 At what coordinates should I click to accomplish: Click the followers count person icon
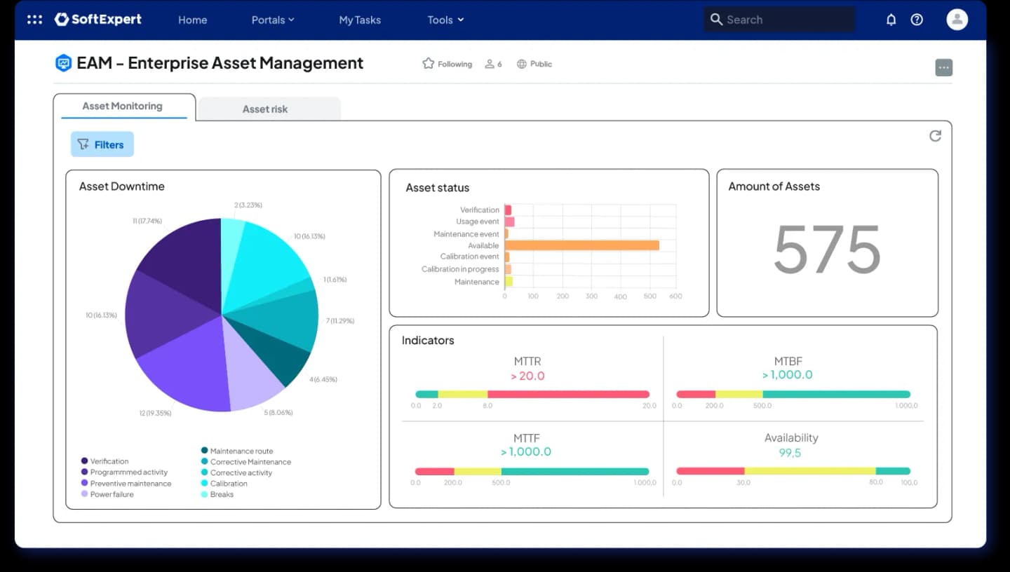pyautogui.click(x=489, y=64)
